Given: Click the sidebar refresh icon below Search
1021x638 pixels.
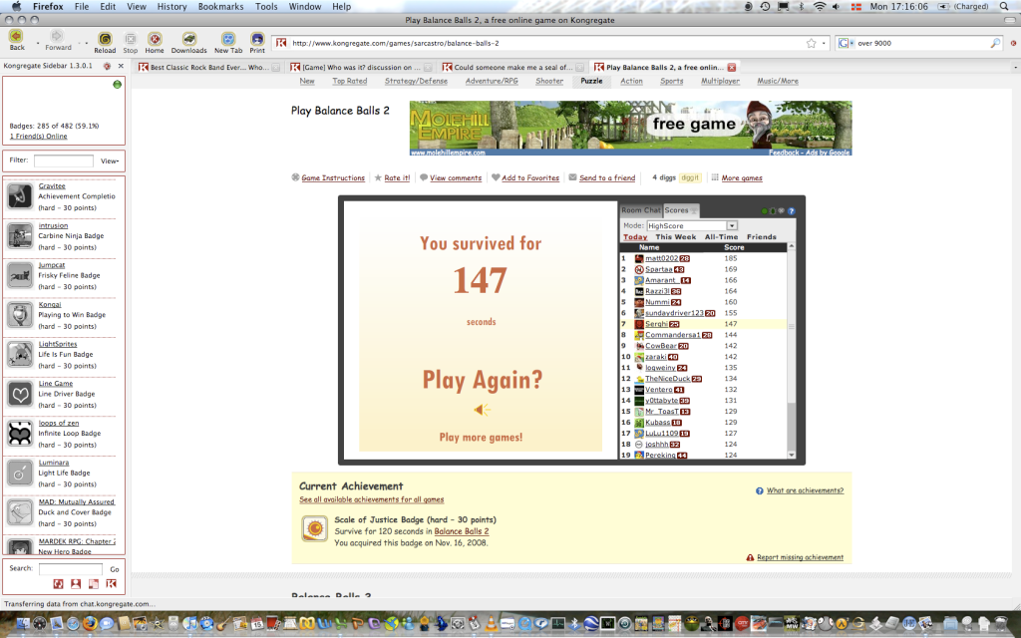Looking at the screenshot, I should click(58, 584).
